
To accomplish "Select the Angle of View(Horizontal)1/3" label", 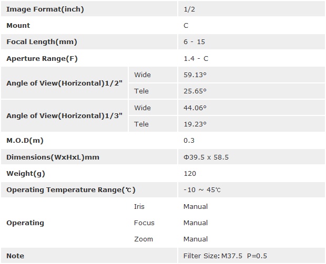I will (64, 115).
